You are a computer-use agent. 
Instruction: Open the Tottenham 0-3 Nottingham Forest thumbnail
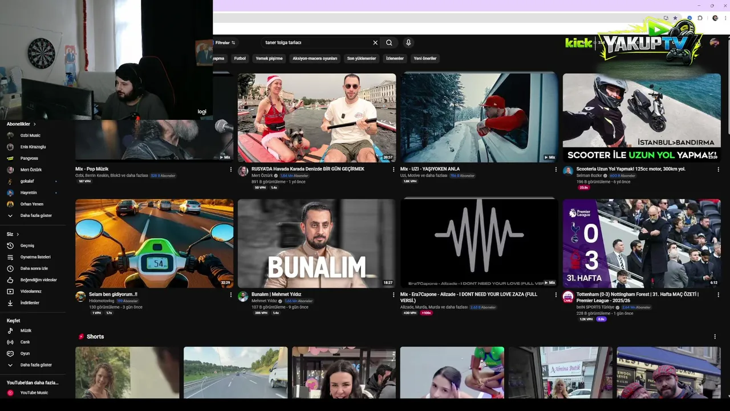(642, 243)
